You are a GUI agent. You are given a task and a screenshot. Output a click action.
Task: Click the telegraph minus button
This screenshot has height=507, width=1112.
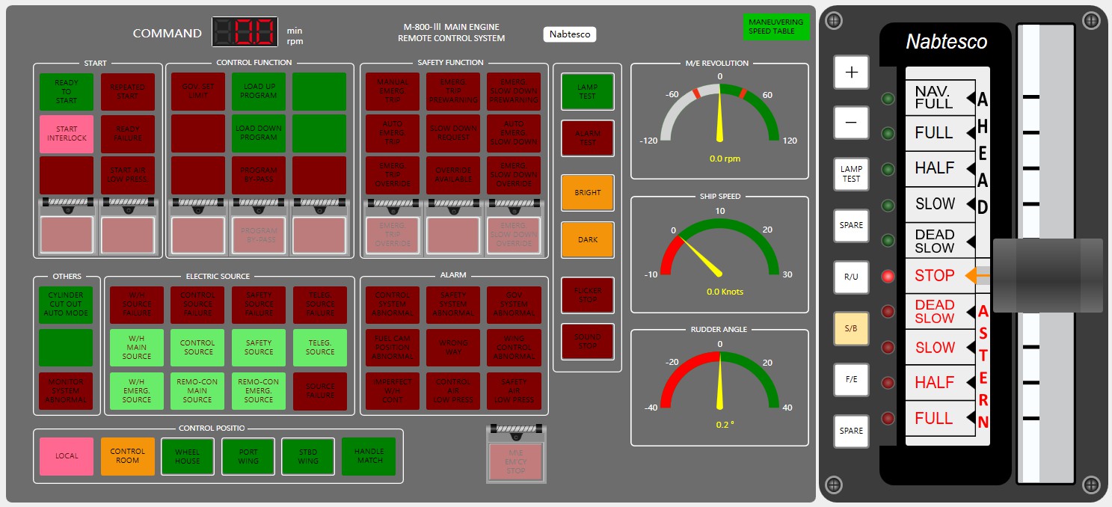click(851, 122)
